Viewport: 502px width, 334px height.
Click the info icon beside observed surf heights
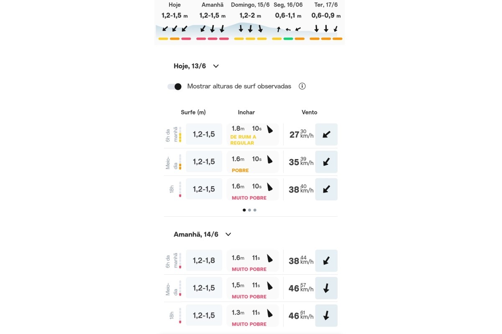[302, 86]
